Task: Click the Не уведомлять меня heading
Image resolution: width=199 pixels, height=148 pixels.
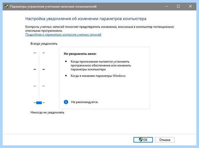Action: 80,54
